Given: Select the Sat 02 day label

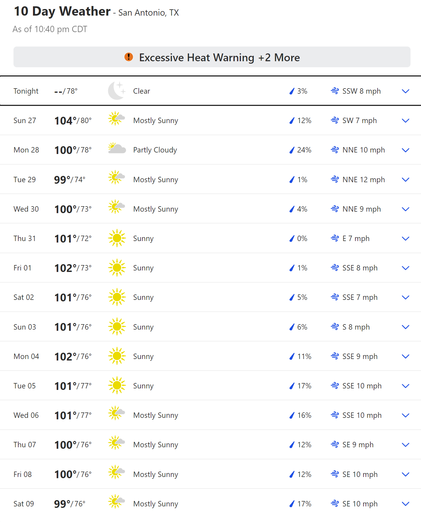Looking at the screenshot, I should [x=24, y=297].
